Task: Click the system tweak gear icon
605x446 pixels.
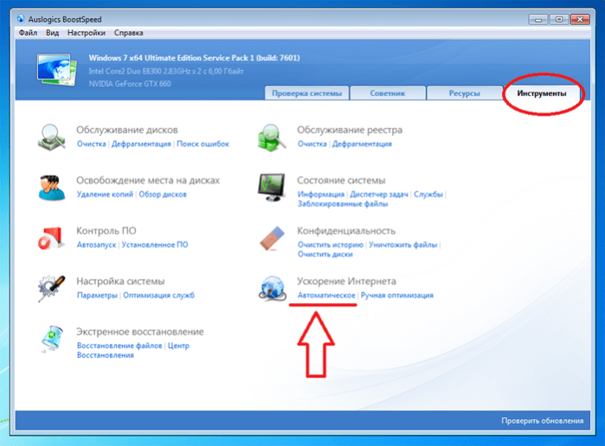Action: pos(51,288)
